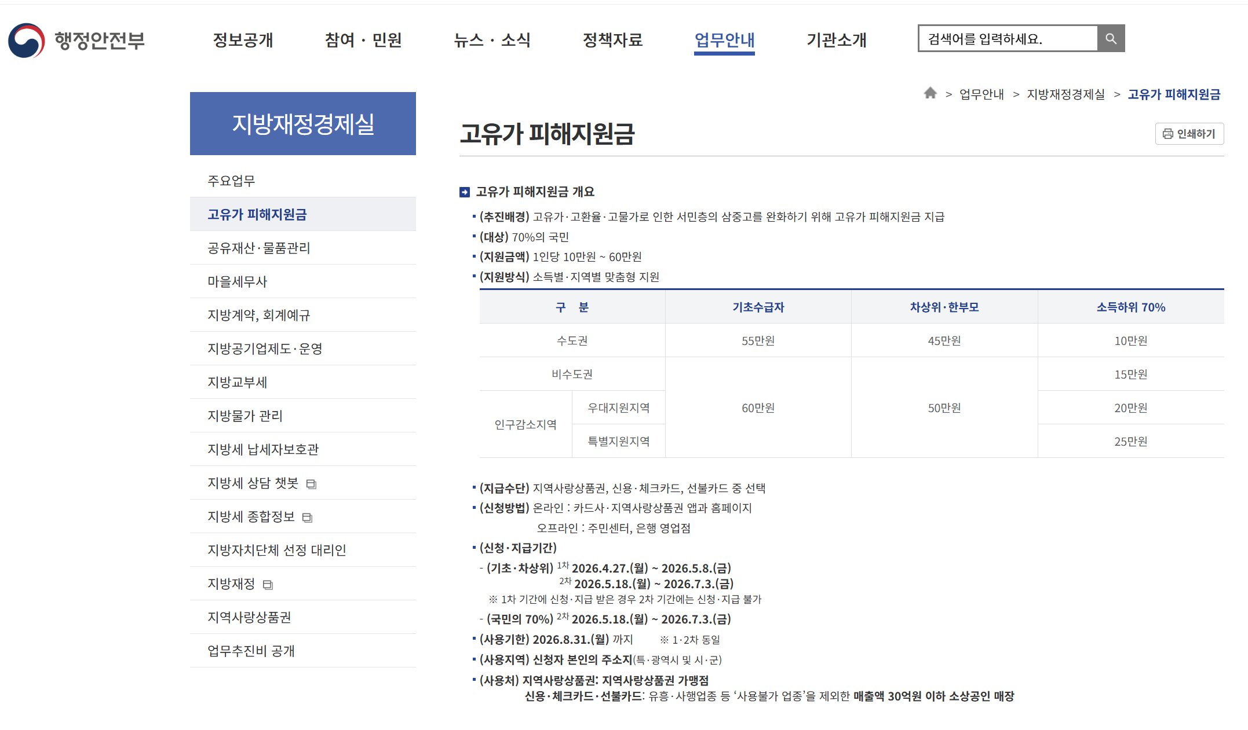Click the home icon in breadcrumb

click(930, 93)
